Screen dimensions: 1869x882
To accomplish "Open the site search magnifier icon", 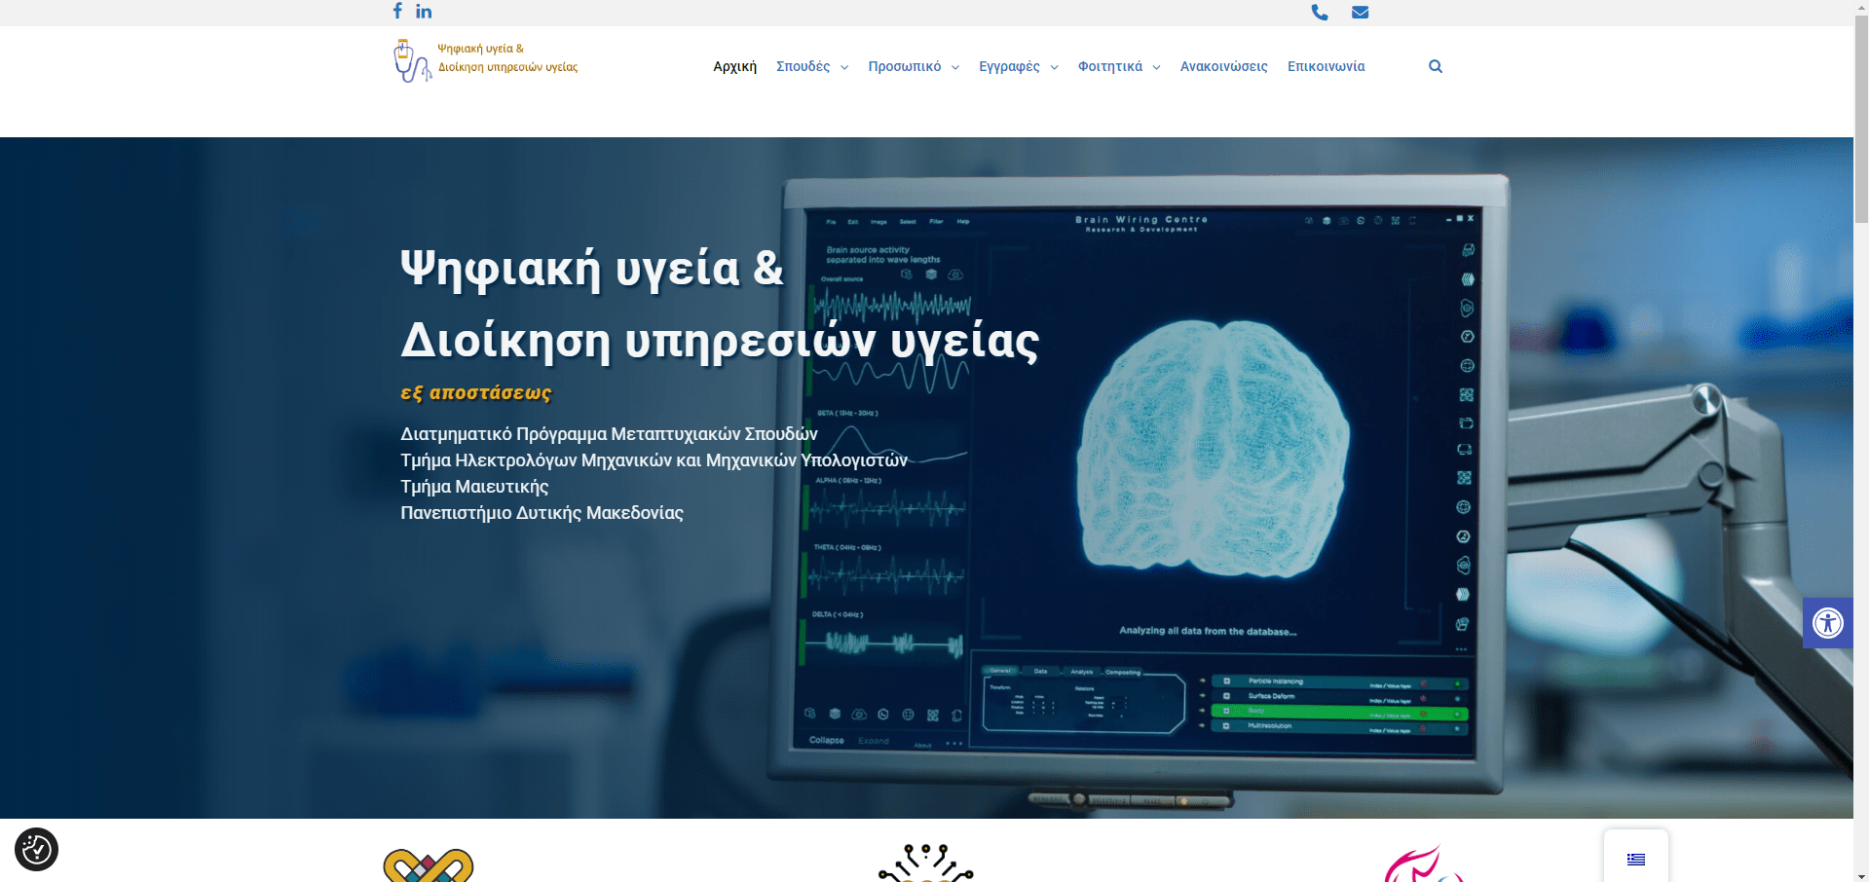I will tap(1436, 66).
